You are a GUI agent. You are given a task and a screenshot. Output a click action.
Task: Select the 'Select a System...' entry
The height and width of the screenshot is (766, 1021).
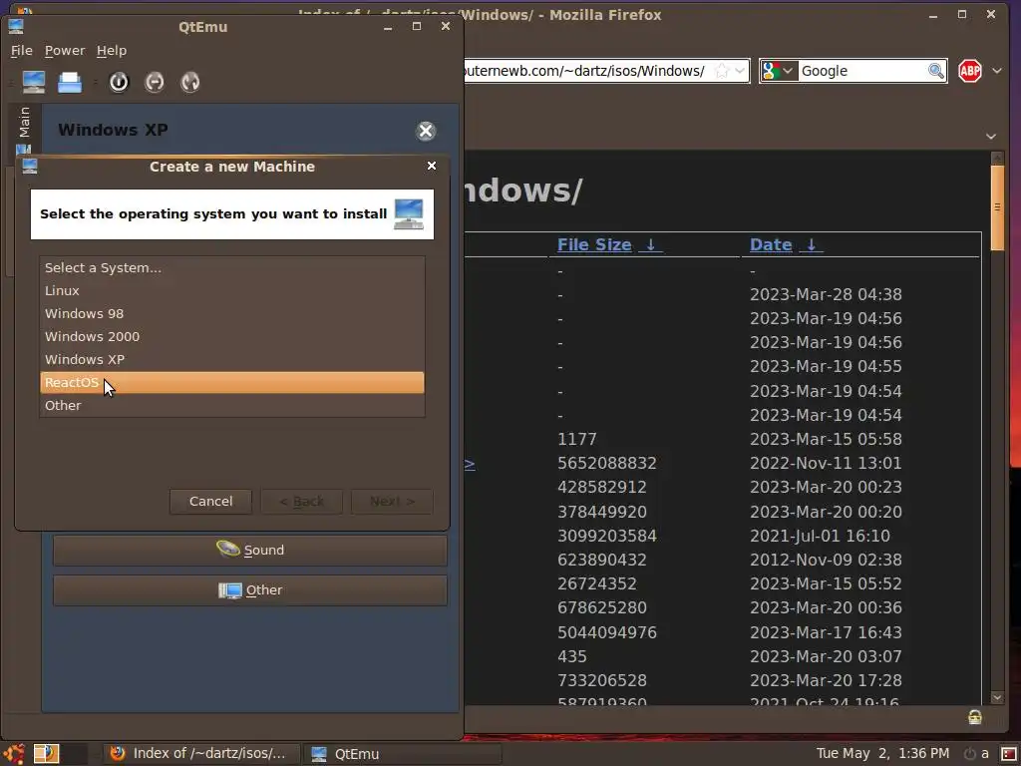231,267
